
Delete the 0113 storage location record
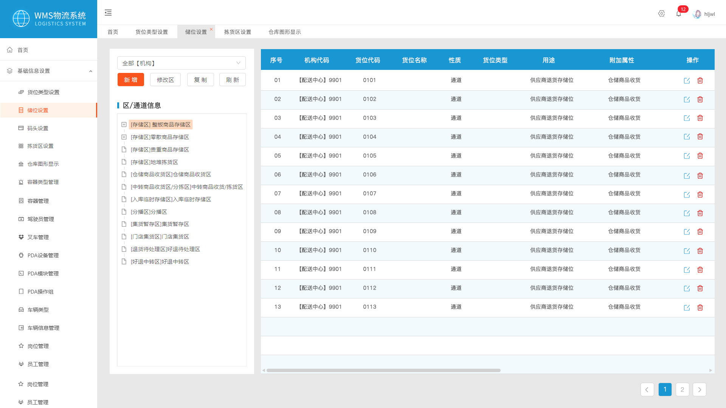(700, 308)
